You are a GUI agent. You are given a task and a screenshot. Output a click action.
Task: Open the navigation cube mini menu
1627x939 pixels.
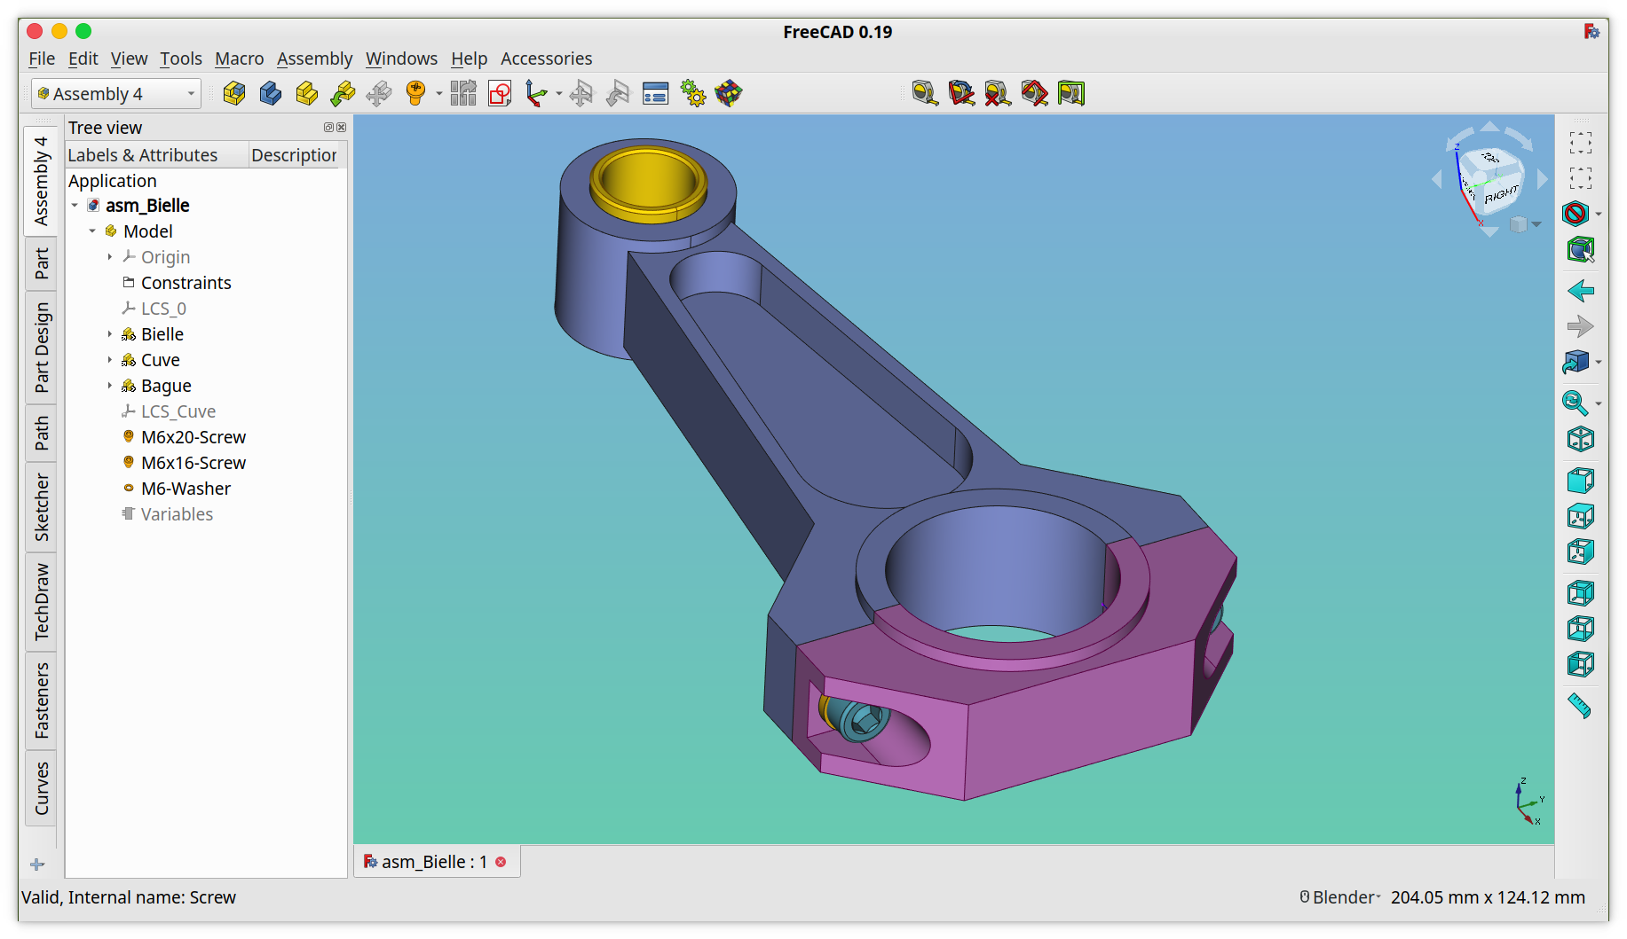pyautogui.click(x=1525, y=224)
